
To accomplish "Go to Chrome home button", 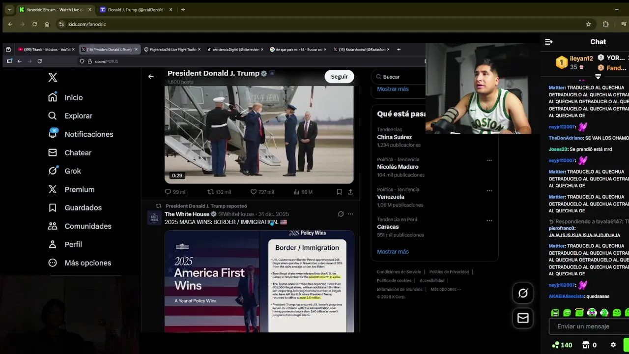I will (47, 24).
